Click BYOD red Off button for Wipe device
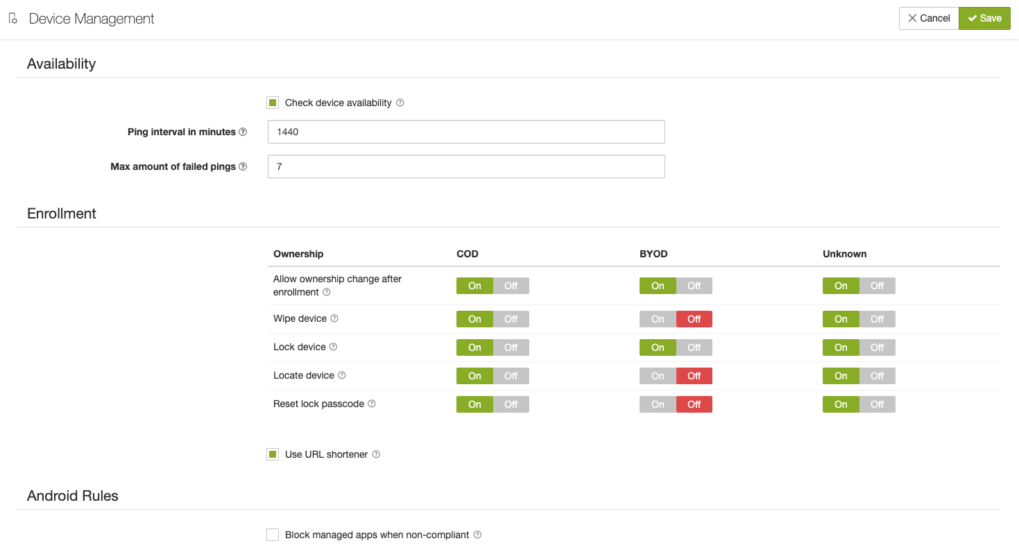The image size is (1019, 559). 694,319
